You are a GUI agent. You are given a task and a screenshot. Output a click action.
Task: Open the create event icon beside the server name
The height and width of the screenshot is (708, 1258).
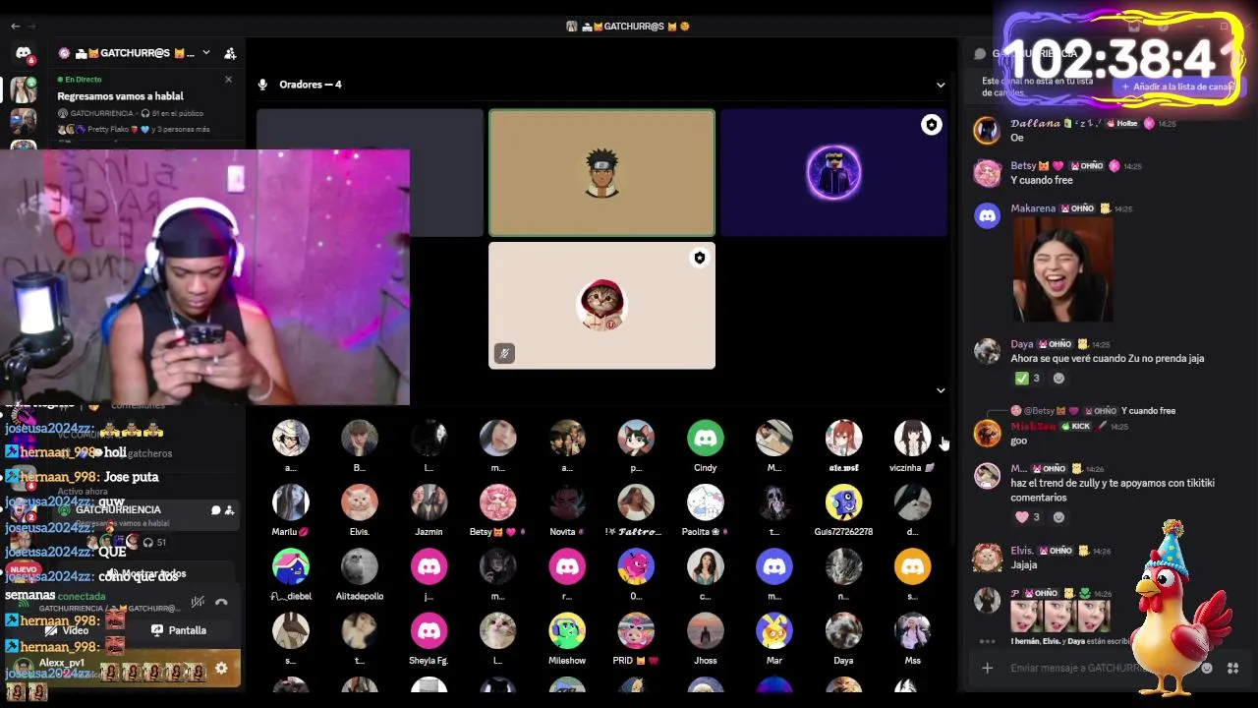(230, 53)
